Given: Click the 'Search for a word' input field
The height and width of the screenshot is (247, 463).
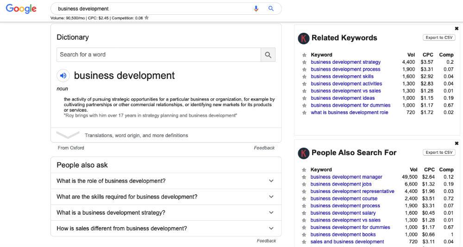Looking at the screenshot, I should pyautogui.click(x=158, y=54).
